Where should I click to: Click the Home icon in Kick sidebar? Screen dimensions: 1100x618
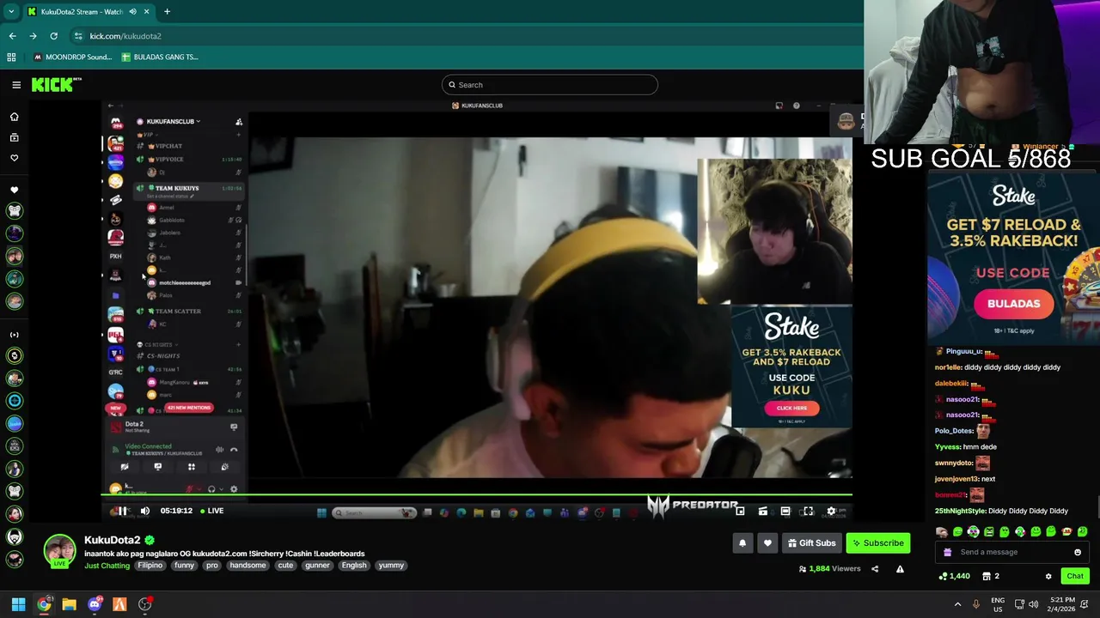(14, 117)
